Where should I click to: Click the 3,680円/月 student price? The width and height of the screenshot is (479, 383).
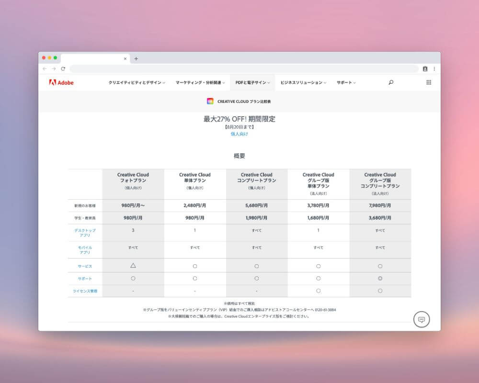tap(380, 218)
